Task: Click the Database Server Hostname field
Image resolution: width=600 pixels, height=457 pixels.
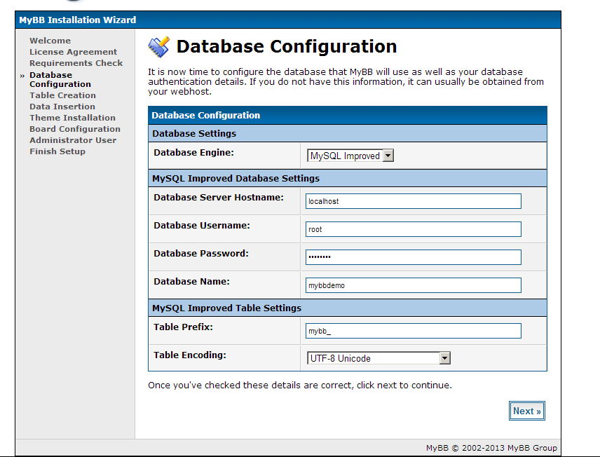Action: point(414,201)
